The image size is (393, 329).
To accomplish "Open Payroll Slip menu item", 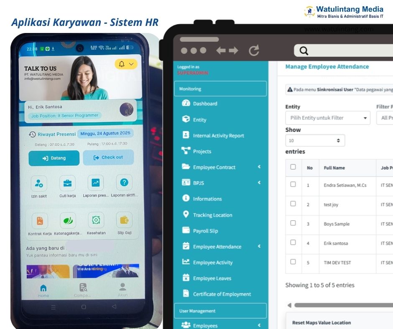I will tap(206, 230).
